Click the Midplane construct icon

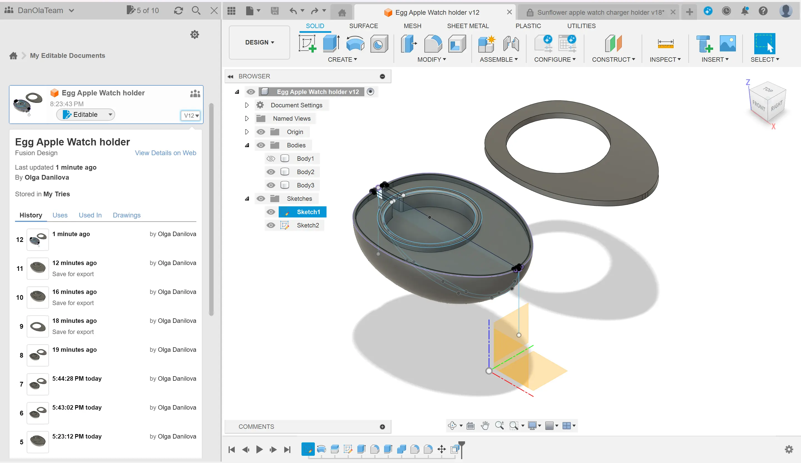point(613,44)
